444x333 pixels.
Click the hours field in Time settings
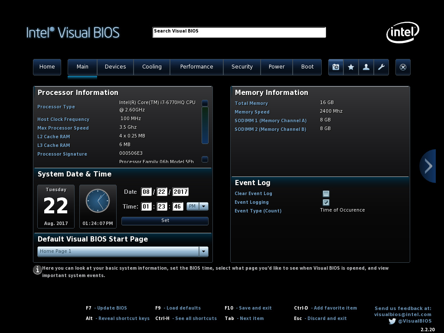point(146,206)
